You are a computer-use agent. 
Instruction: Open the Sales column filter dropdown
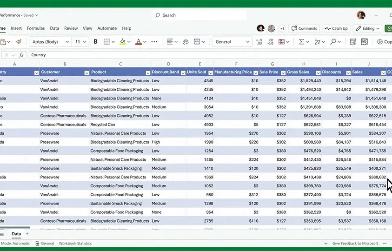coord(383,73)
